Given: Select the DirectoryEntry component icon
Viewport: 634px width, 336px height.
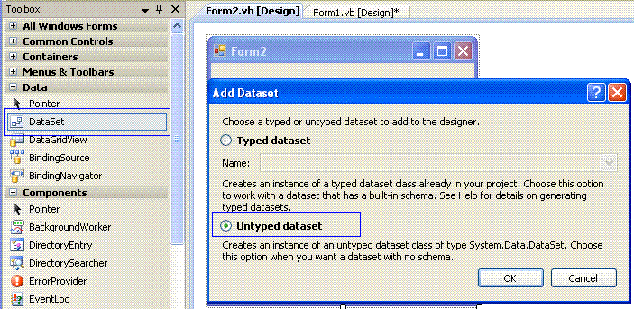Looking at the screenshot, I should point(17,245).
